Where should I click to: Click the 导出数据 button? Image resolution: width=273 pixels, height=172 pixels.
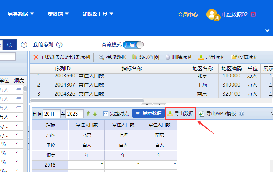[x=181, y=113]
